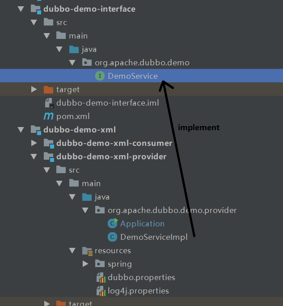
Task: Select the DemoServiceImpl class file
Action: [x=154, y=237]
